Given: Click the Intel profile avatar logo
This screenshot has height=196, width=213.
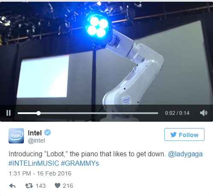Looking at the screenshot, I should tap(16, 136).
